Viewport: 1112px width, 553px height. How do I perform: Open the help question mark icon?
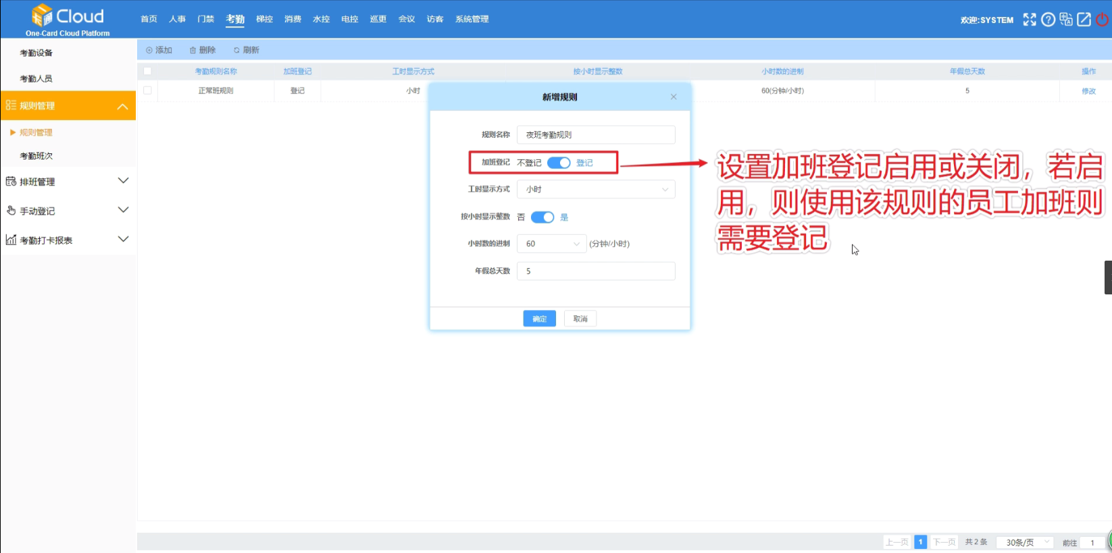tap(1048, 20)
